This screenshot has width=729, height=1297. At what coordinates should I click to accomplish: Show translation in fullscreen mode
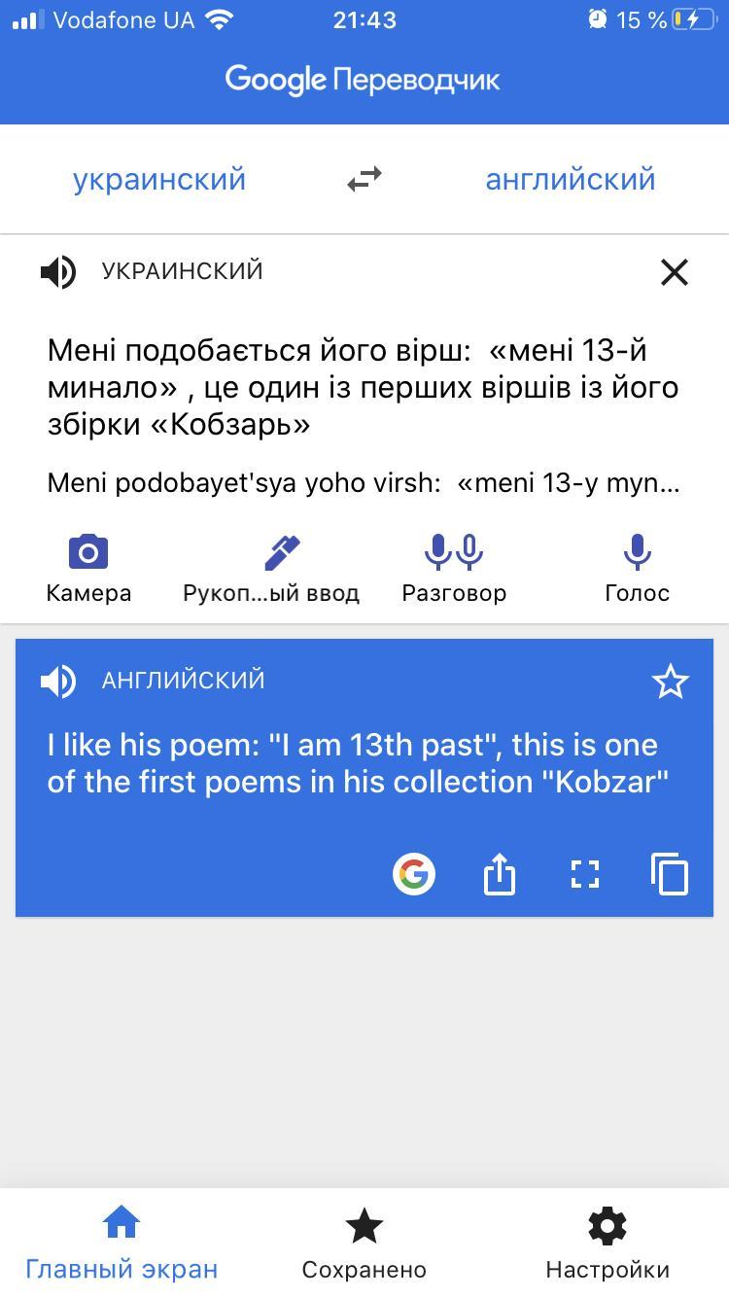[584, 873]
